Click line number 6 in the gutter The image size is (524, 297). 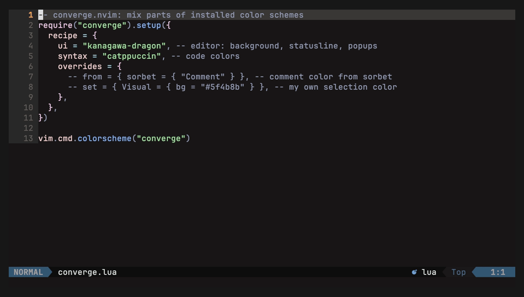click(x=31, y=66)
